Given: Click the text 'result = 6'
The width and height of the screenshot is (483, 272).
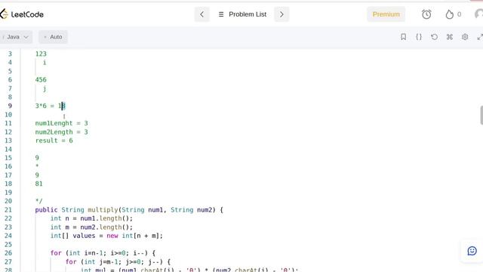Looking at the screenshot, I should pyautogui.click(x=54, y=141).
